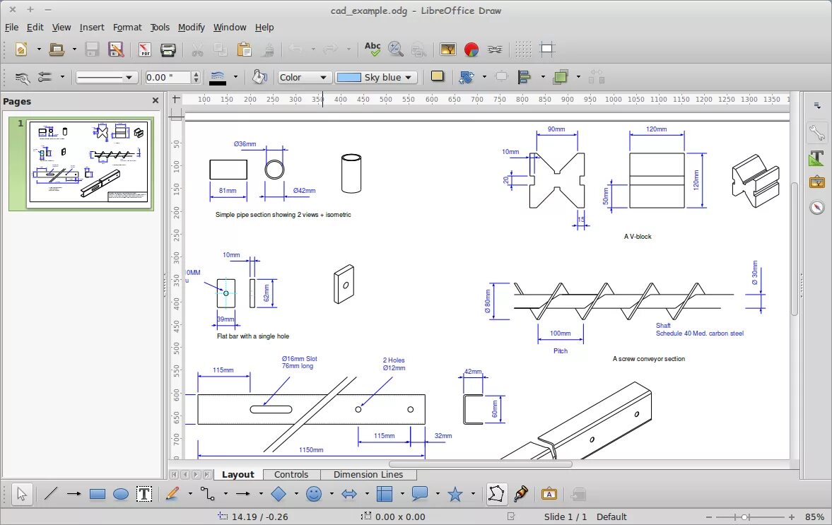Close the Pages panel
The height and width of the screenshot is (525, 832).
point(155,101)
